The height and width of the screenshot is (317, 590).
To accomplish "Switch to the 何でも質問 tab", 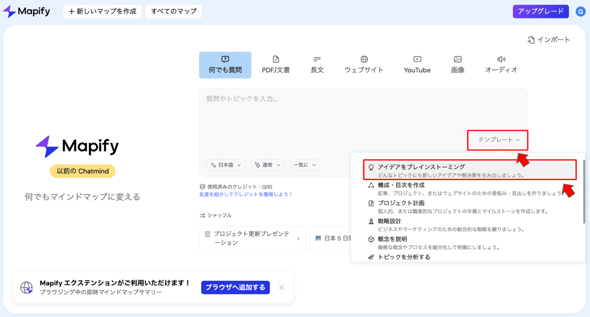I will point(225,64).
